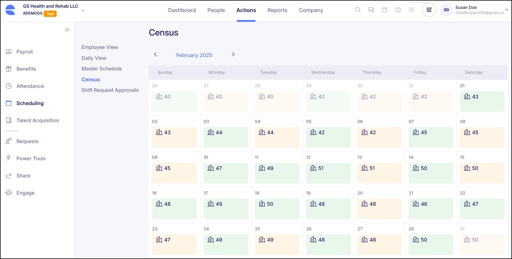512x259 pixels.
Task: Go to next month with the right chevron
Action: 233,54
